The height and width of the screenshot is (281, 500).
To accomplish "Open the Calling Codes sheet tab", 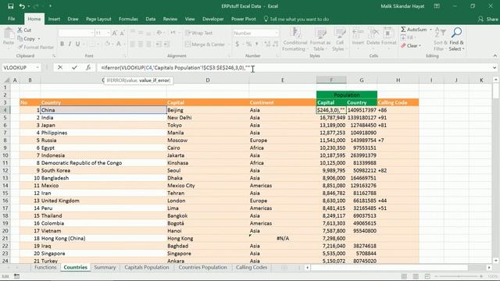I will tap(252, 267).
